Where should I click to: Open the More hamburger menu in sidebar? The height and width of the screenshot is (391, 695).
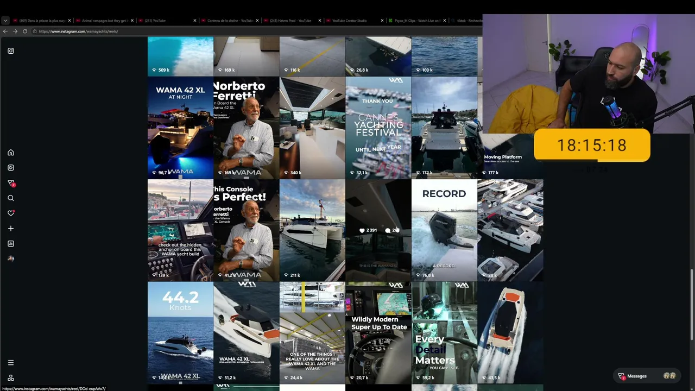coord(11,363)
